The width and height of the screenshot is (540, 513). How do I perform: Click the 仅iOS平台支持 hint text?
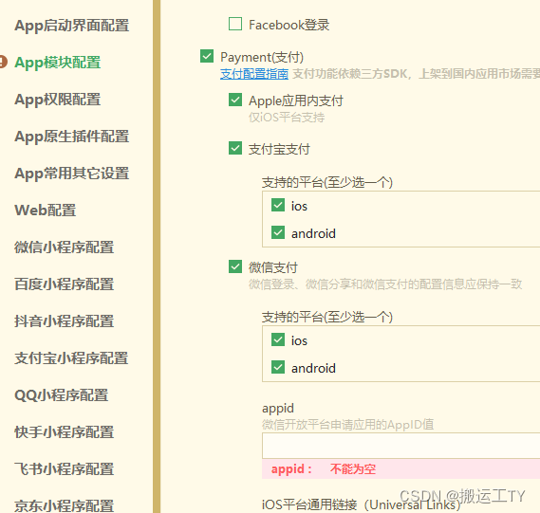(x=287, y=118)
